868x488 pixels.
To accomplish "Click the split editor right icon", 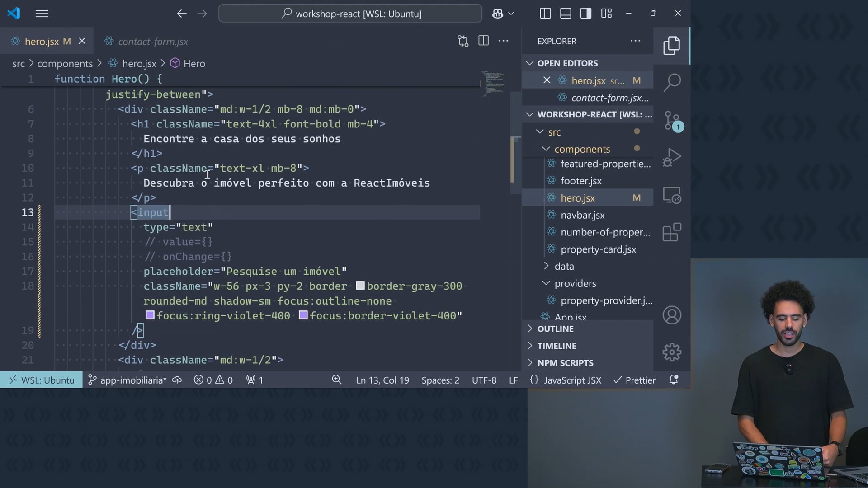I will [x=483, y=41].
